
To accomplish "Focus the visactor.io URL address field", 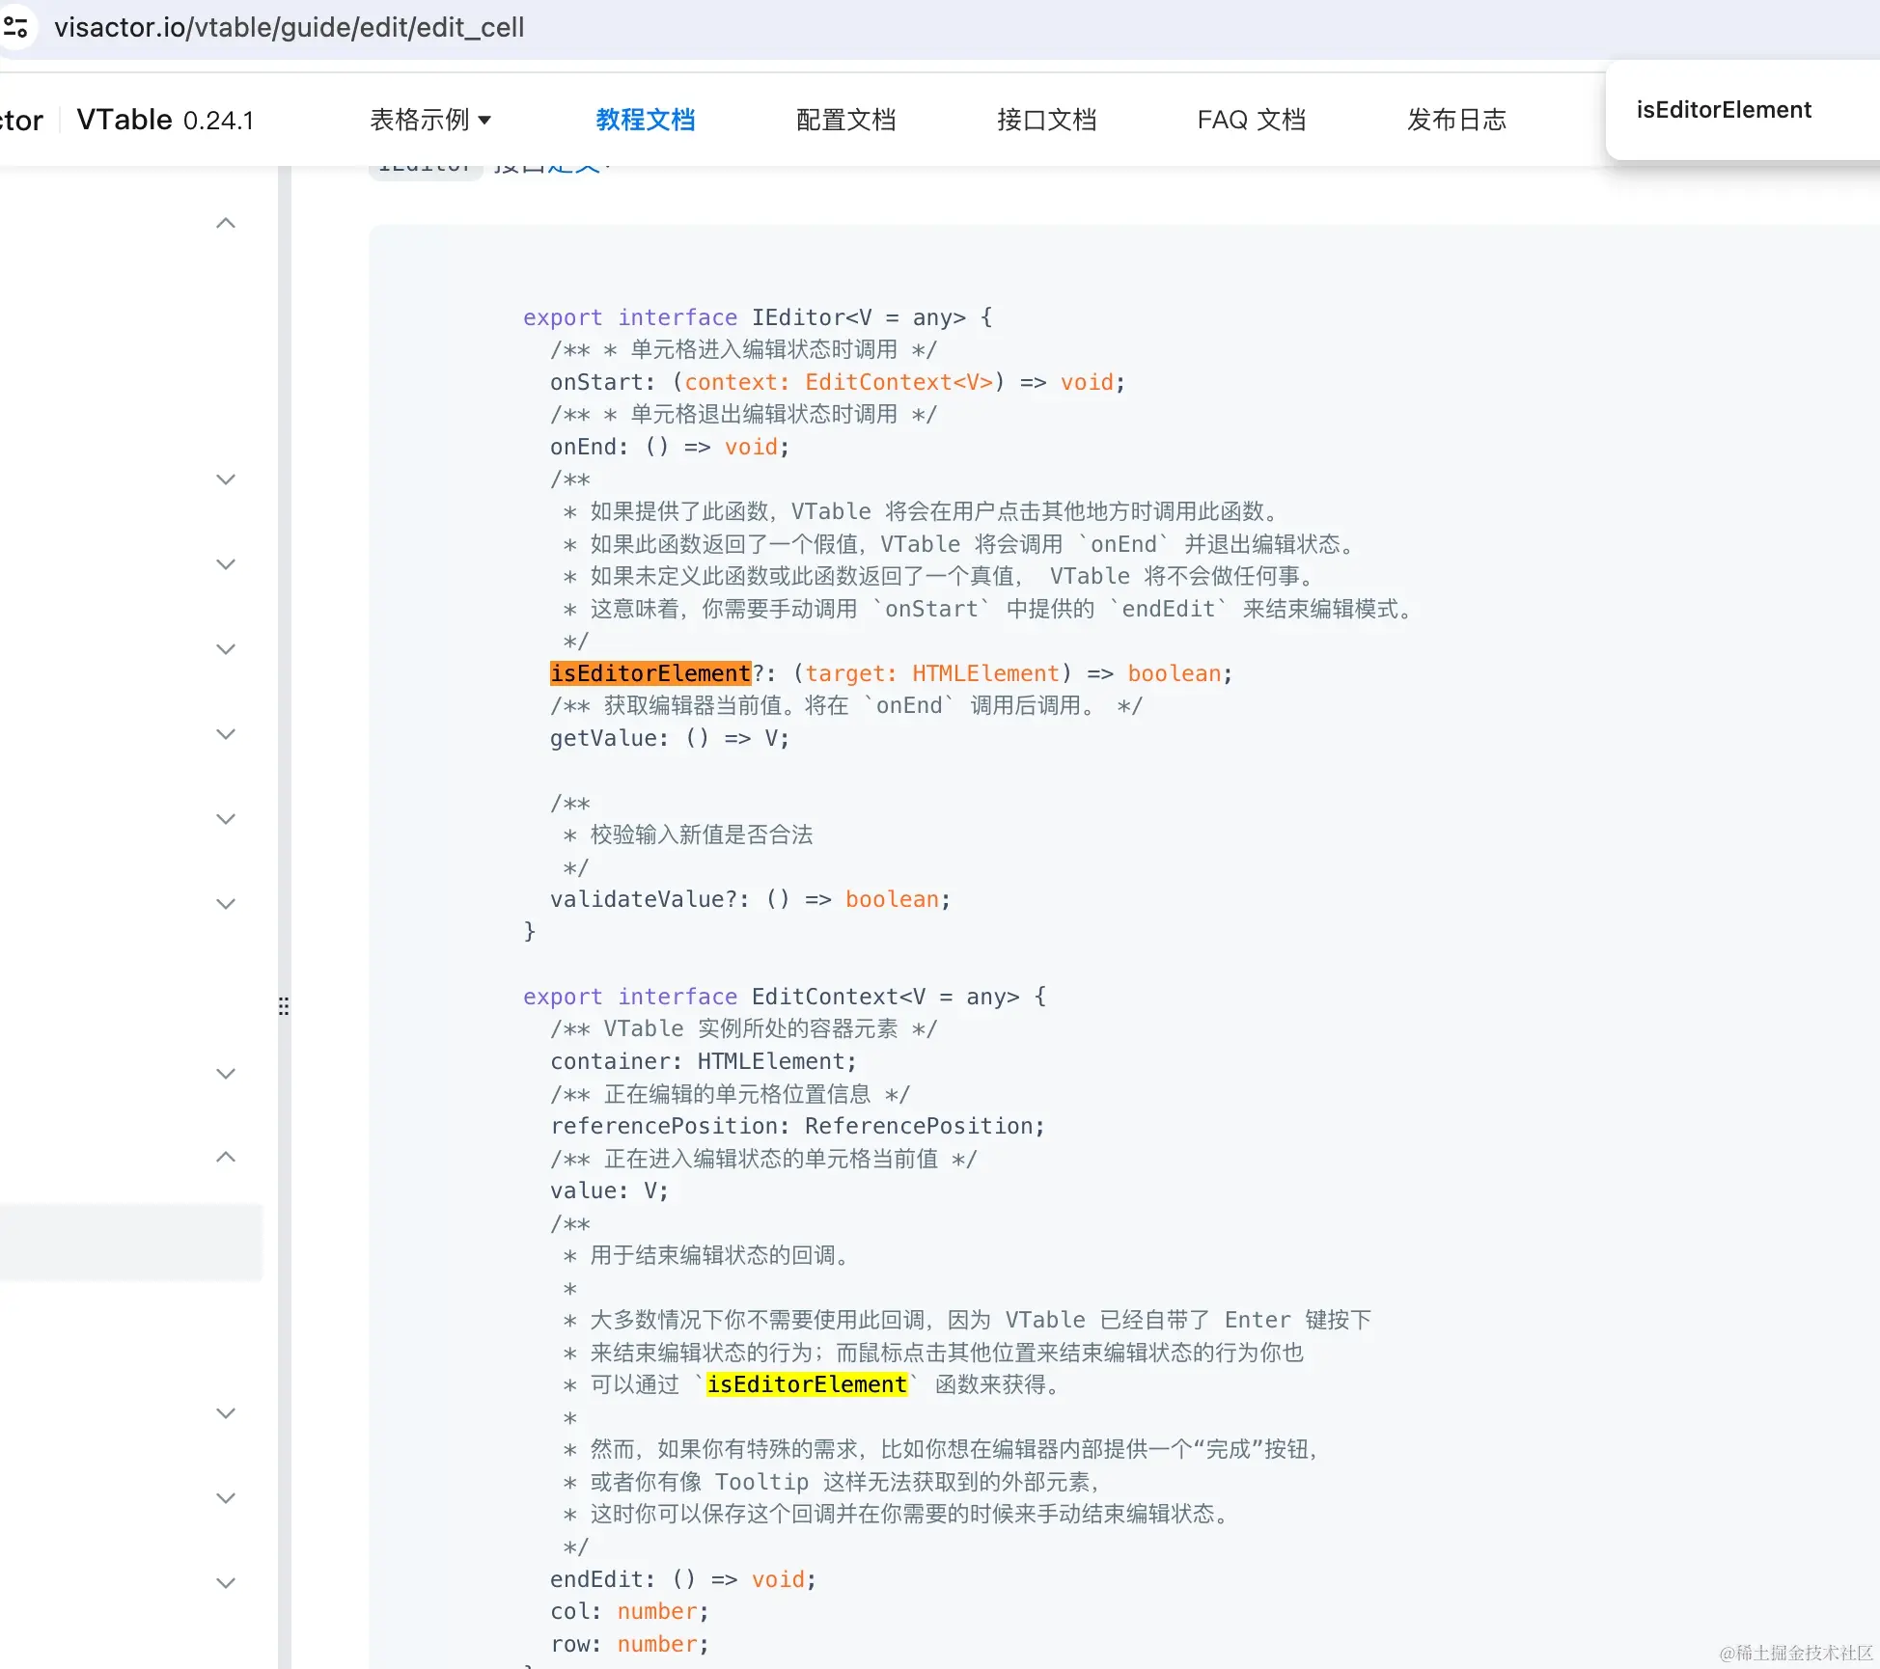I will (290, 27).
